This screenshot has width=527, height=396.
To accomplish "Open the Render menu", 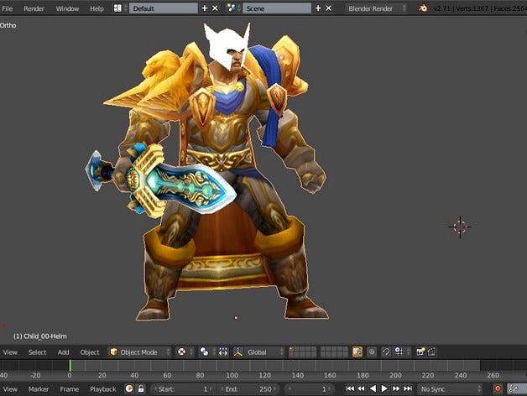I will (x=34, y=8).
